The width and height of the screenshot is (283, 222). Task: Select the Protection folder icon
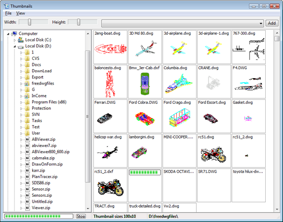pyautogui.click(x=27, y=108)
